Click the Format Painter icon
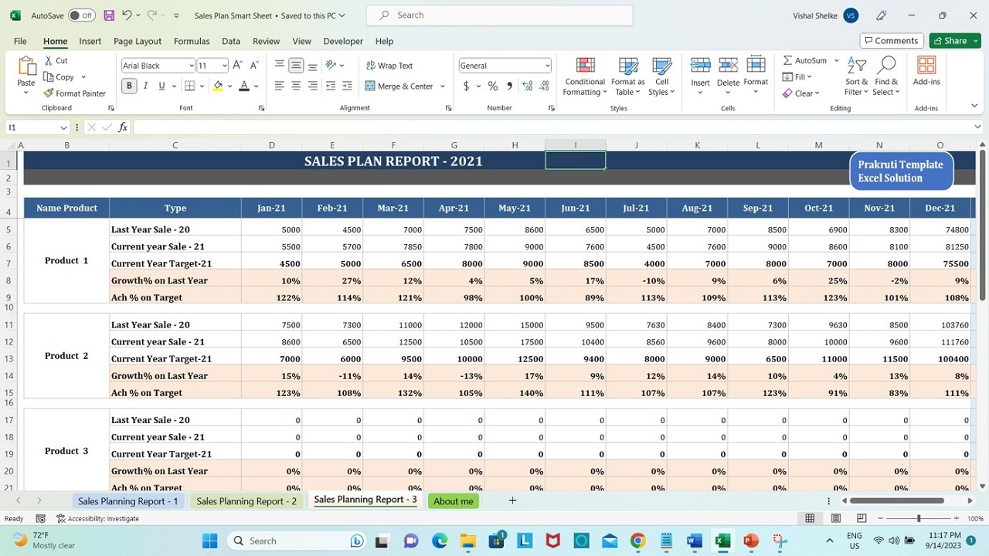The width and height of the screenshot is (989, 556). click(49, 93)
